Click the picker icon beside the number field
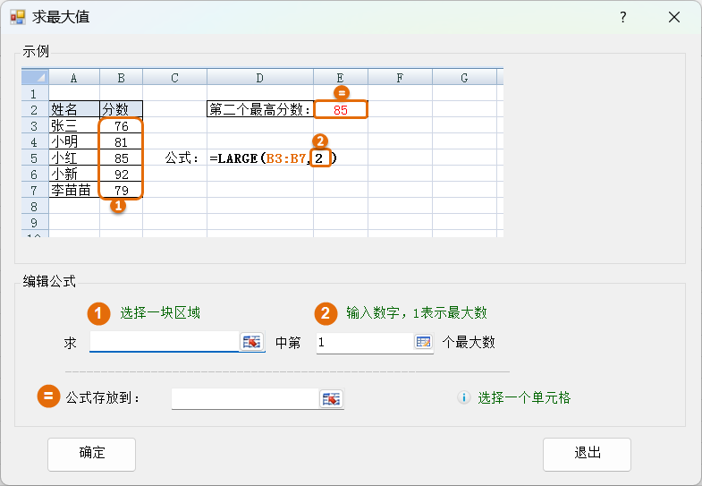The width and height of the screenshot is (702, 486). (x=423, y=342)
